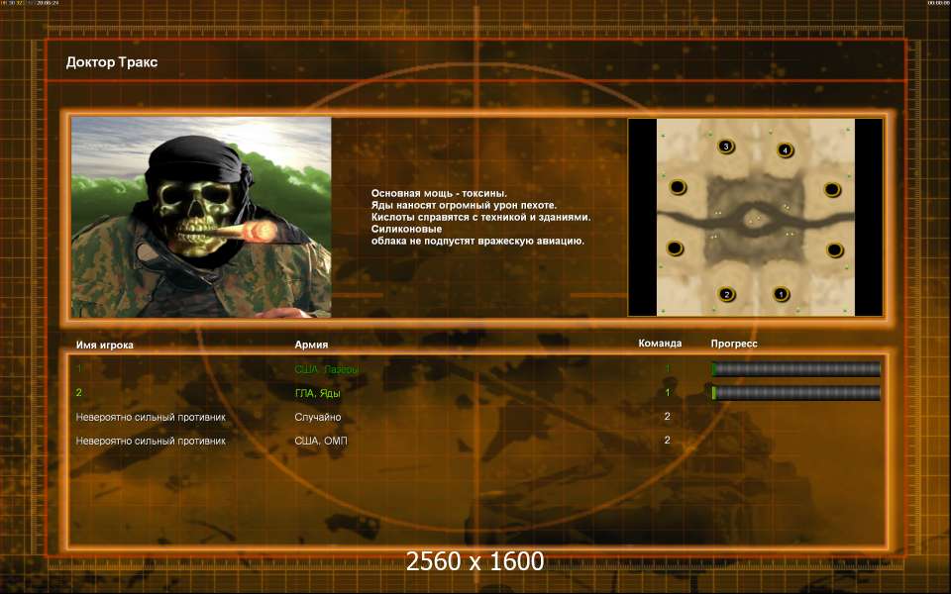Click the 'Имя игрока' column header
The width and height of the screenshot is (951, 594).
coord(104,345)
